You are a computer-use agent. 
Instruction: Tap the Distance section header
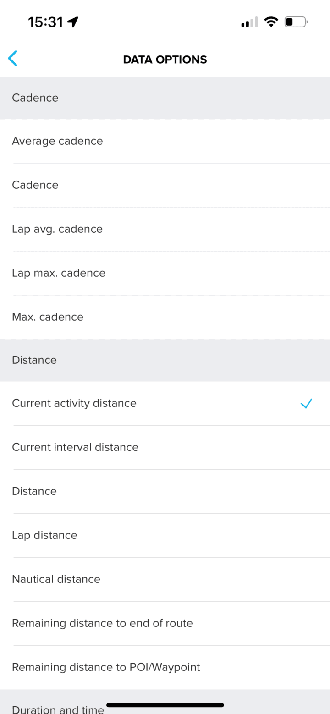pos(34,360)
